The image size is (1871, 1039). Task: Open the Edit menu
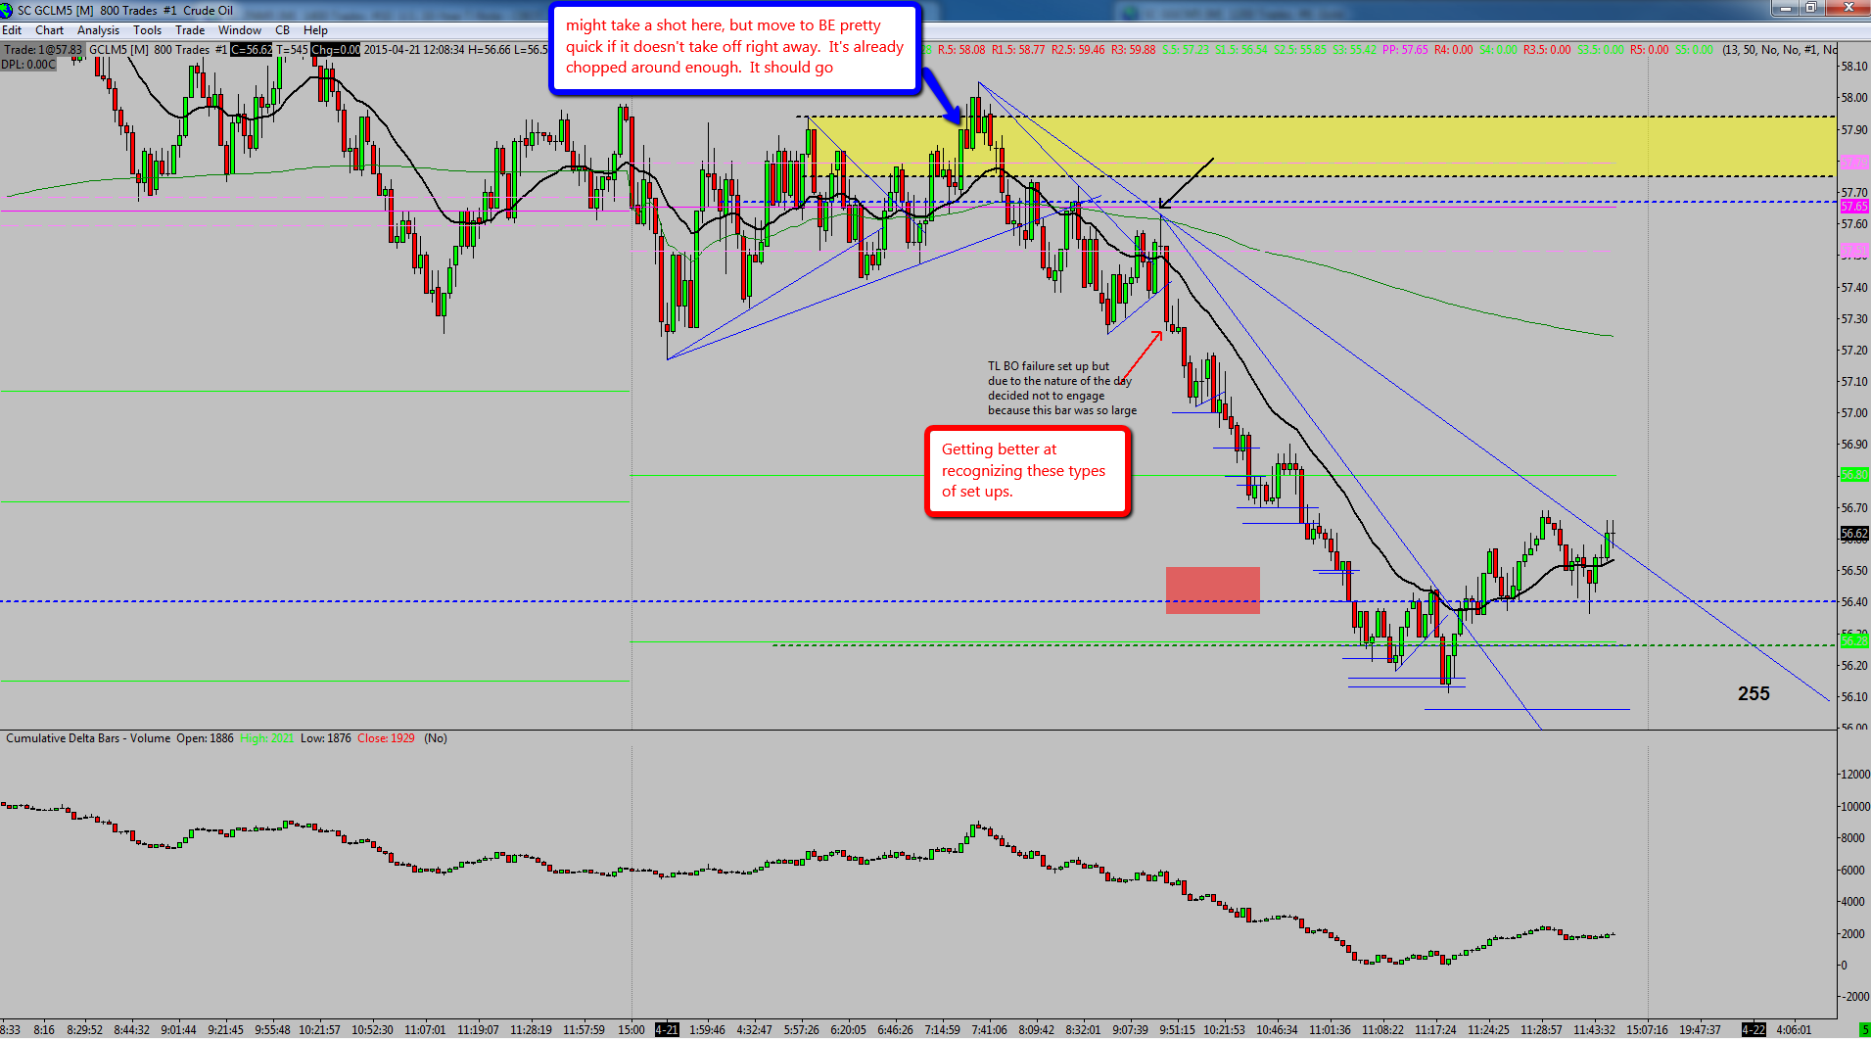tap(12, 30)
